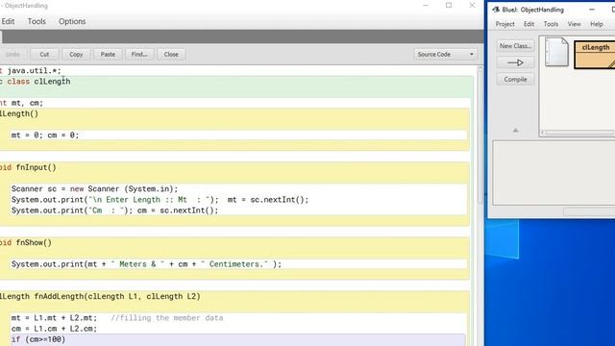Click on 'cm = sc.nextInt();' statement

pyautogui.click(x=178, y=210)
